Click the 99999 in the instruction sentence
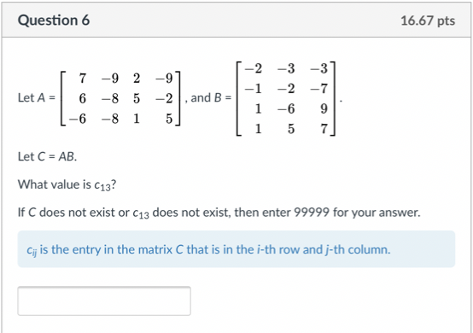The image size is (473, 333). [x=312, y=213]
